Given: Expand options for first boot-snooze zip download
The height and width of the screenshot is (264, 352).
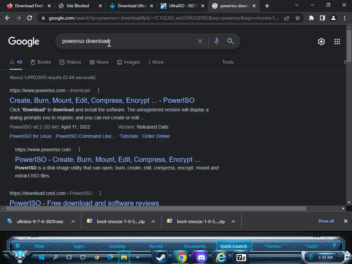Looking at the screenshot, I should tap(153, 221).
